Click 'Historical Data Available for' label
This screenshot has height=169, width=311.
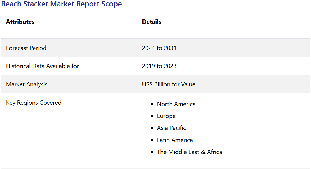pos(42,66)
